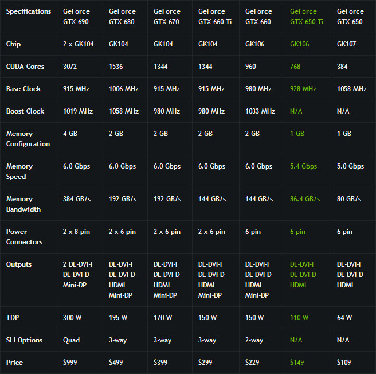Select the GeForce GTX 680 column header
The image size is (376, 374).
coord(122,17)
